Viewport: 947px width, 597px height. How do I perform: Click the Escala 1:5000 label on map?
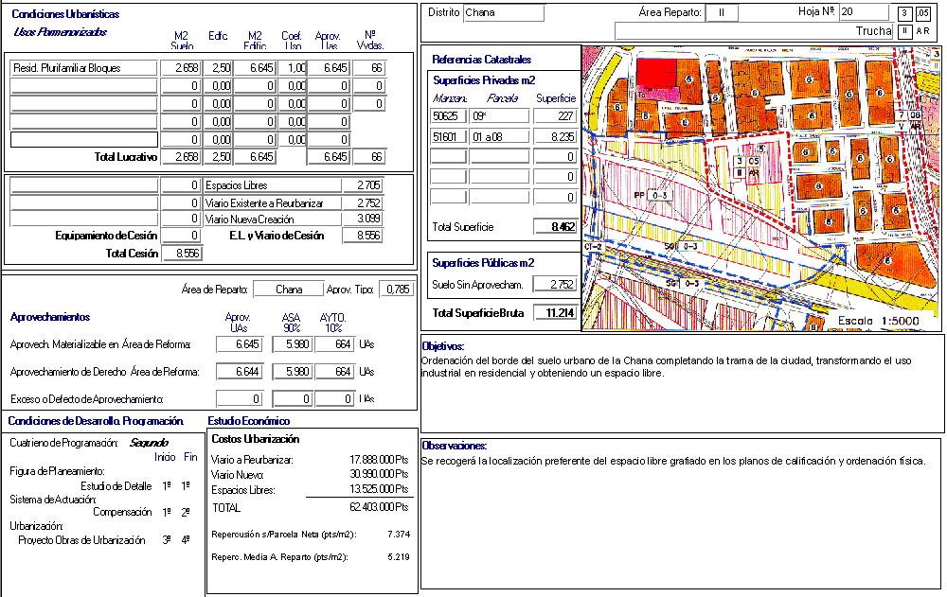[x=883, y=322]
